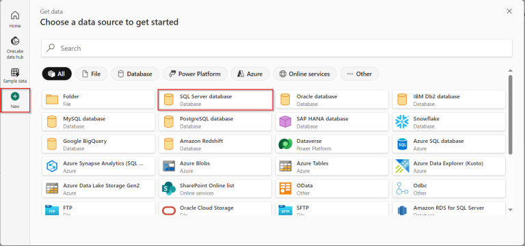Click the 'Amazon Redshift' label text
The height and width of the screenshot is (246, 525).
coord(201,141)
